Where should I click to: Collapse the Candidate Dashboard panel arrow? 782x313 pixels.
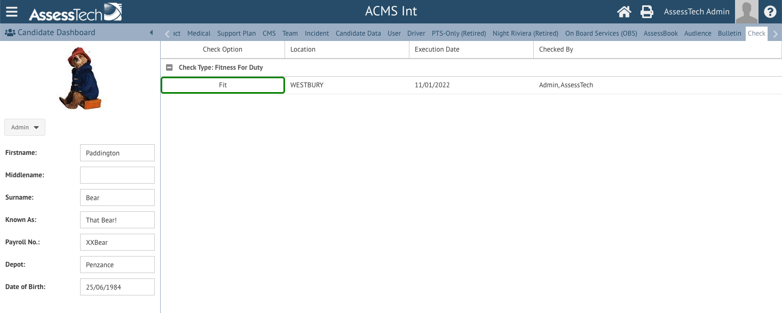coord(151,32)
